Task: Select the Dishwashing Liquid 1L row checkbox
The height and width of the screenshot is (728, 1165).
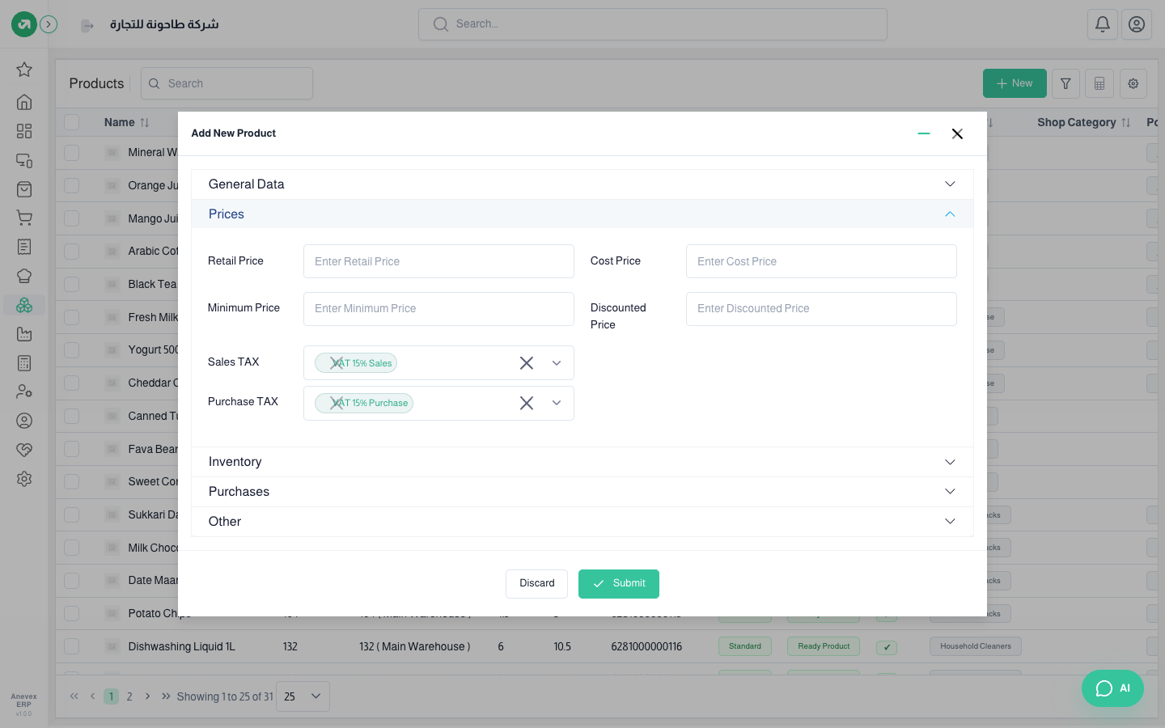Action: pos(72,646)
